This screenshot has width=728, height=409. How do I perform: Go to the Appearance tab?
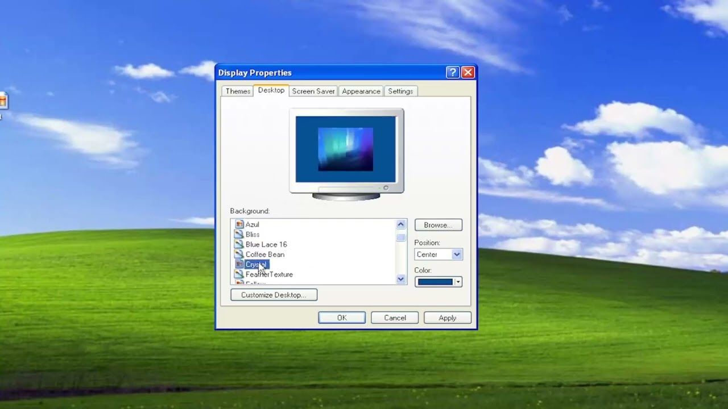(361, 91)
